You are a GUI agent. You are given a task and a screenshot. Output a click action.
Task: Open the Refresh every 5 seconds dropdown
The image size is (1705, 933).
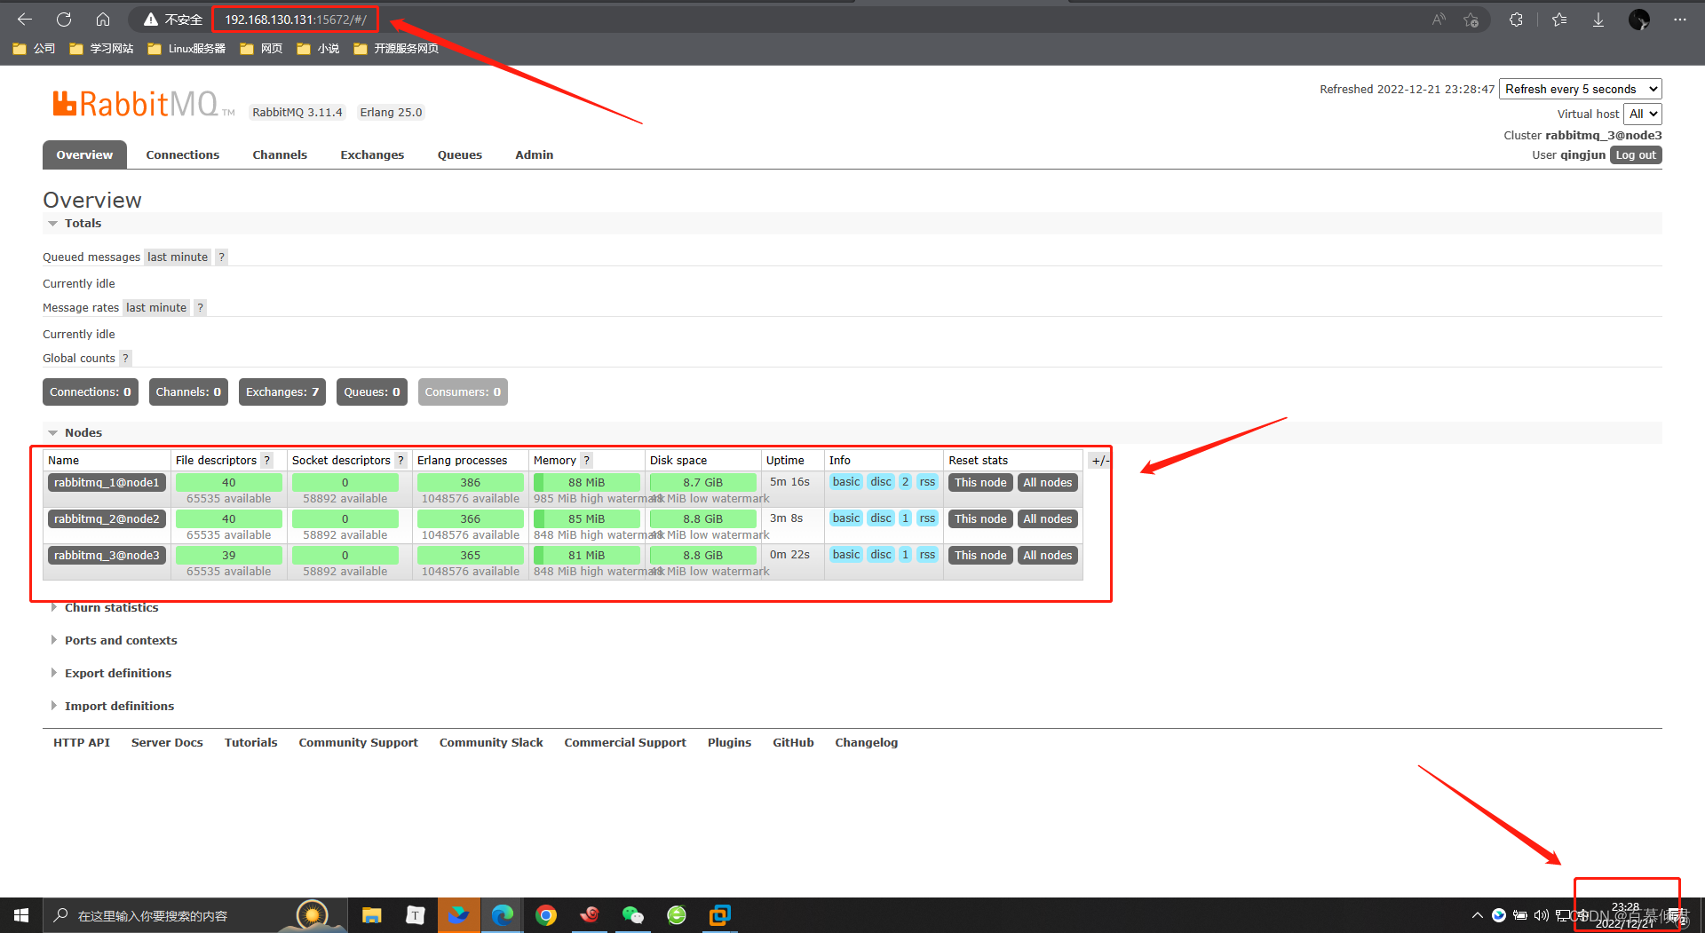[x=1580, y=89]
